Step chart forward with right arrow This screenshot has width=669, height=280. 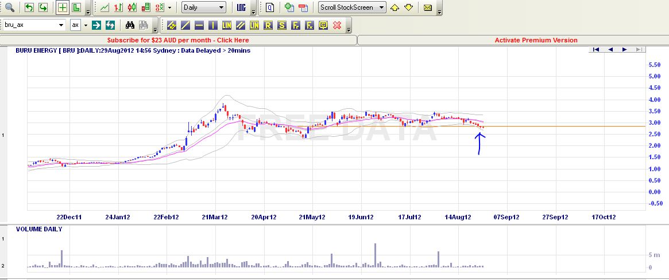coord(624,49)
